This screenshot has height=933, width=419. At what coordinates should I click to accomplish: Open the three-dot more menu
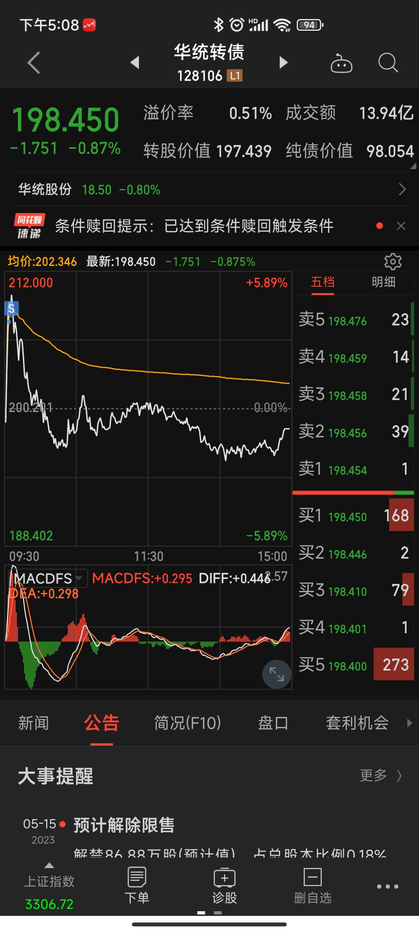tap(388, 887)
